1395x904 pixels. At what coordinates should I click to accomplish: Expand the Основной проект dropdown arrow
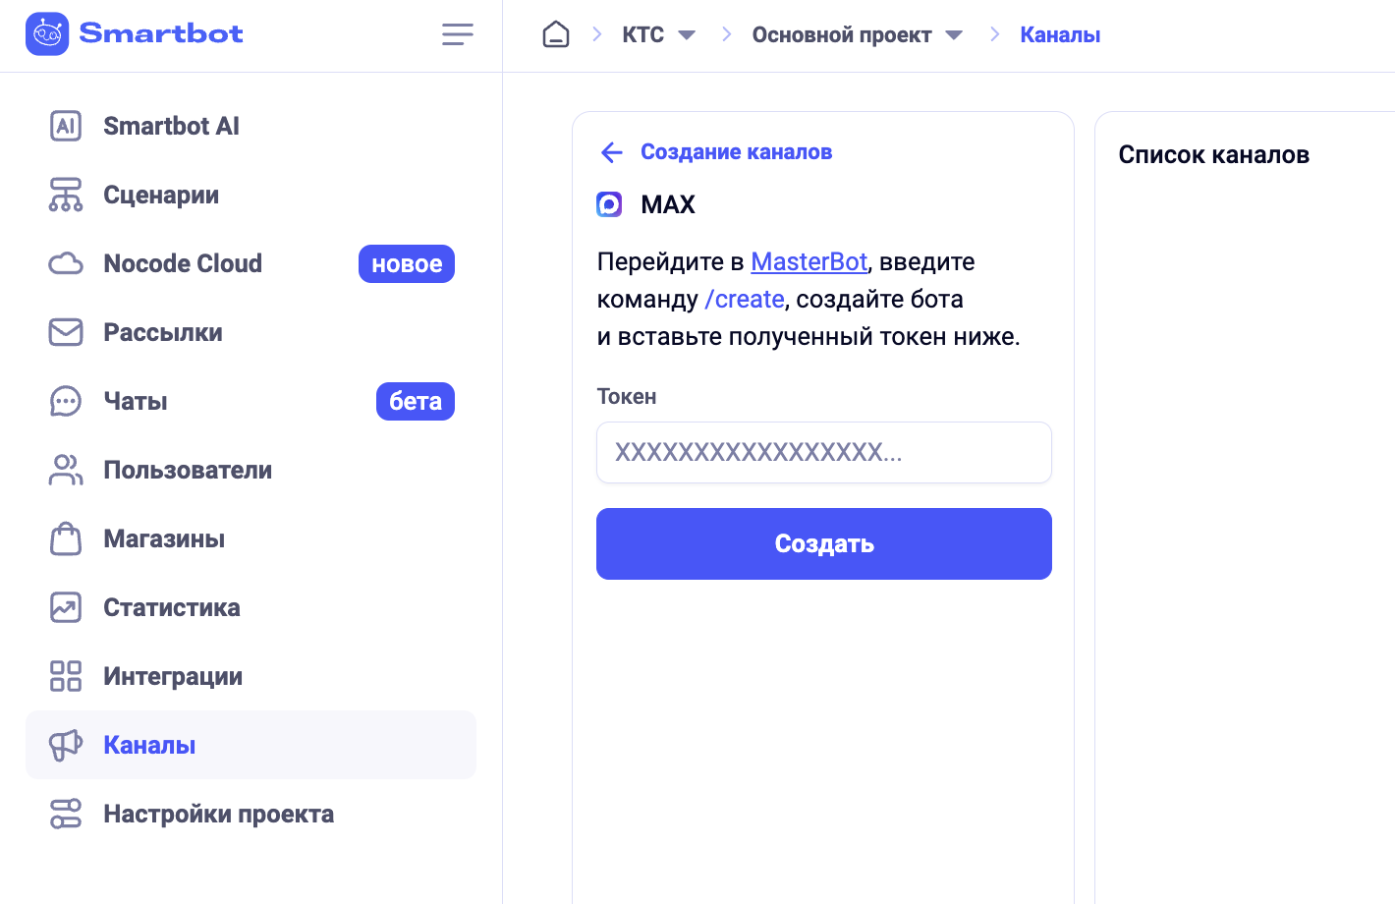(954, 35)
